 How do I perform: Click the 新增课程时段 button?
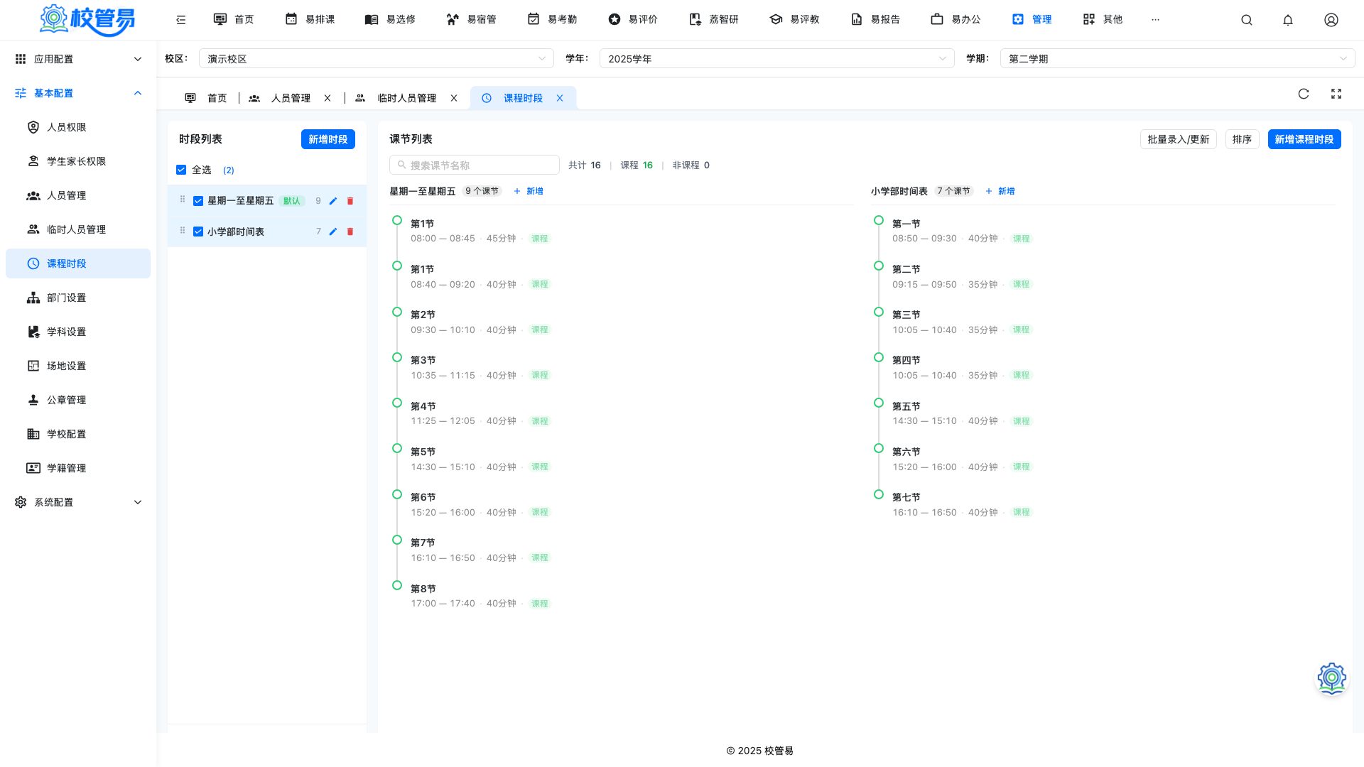1304,139
